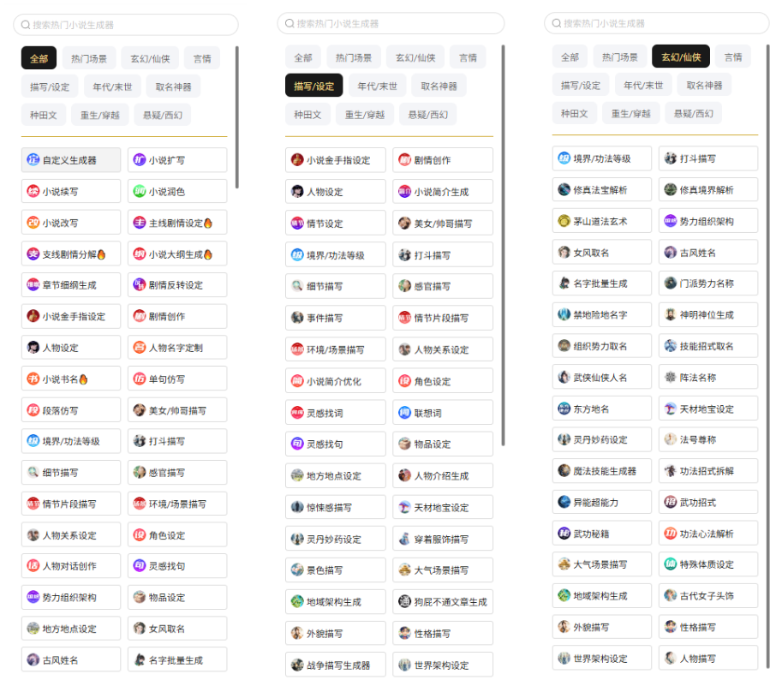Click the 小说扩写 icon

click(x=139, y=160)
